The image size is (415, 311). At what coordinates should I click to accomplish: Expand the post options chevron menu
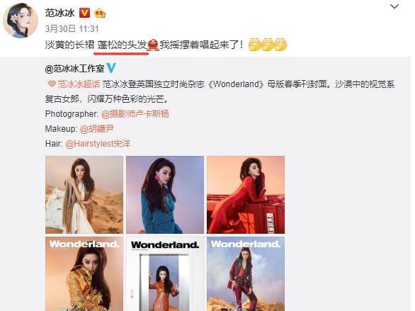(394, 6)
